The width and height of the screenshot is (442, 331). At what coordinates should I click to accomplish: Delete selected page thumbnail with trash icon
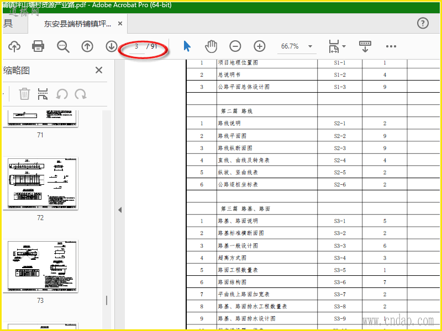tap(24, 94)
